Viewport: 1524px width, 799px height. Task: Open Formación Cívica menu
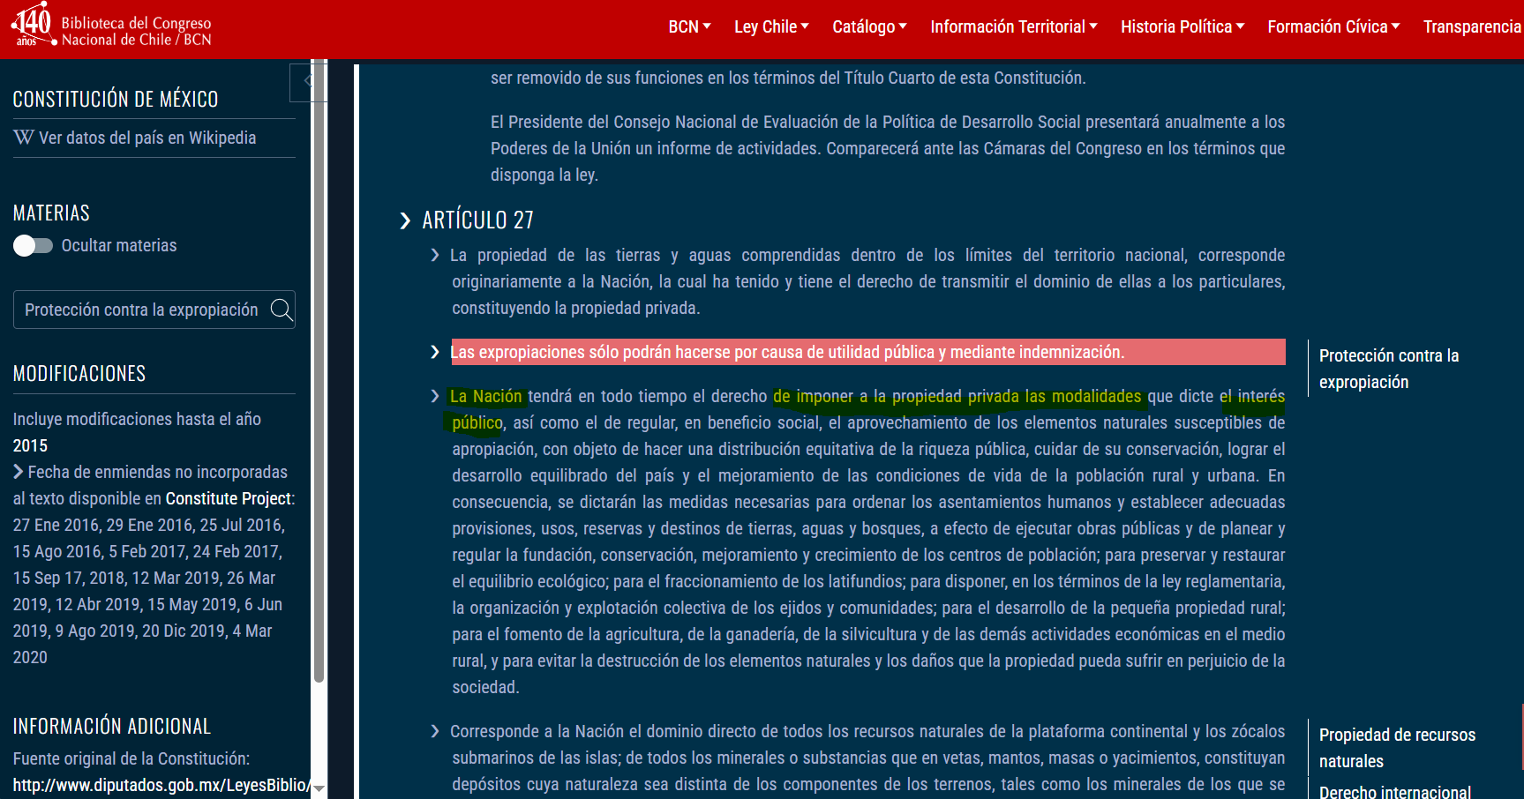[1333, 27]
